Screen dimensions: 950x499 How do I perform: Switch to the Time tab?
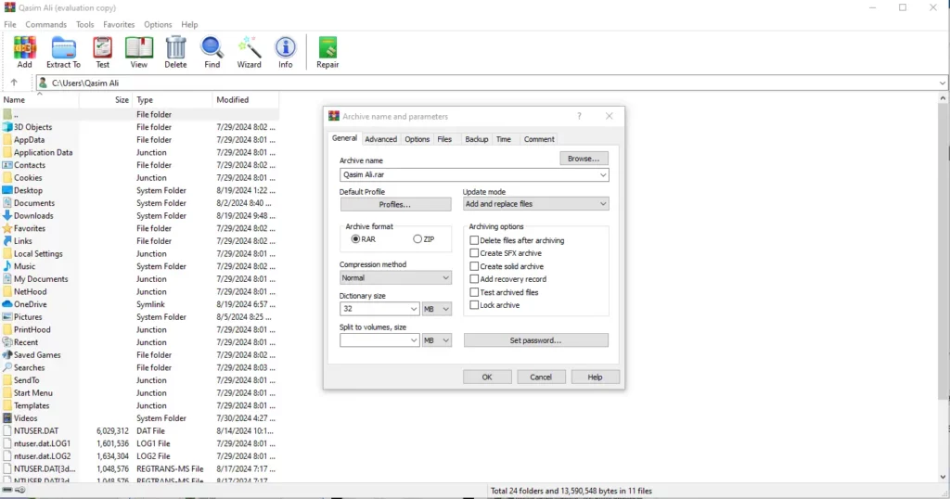[504, 139]
